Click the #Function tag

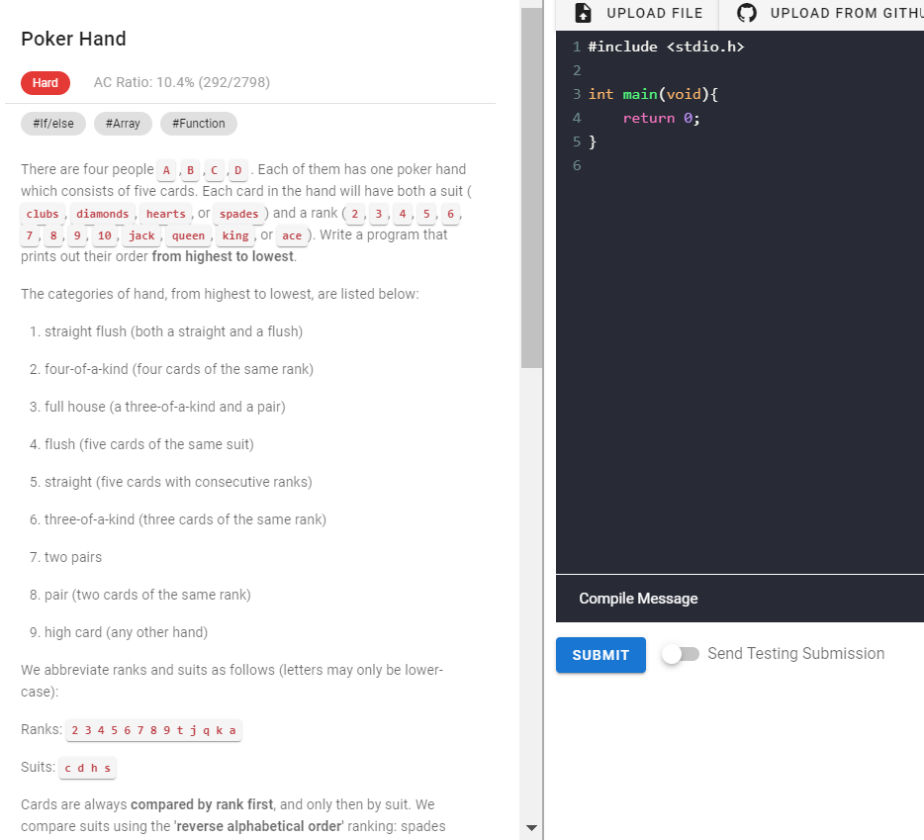(198, 124)
